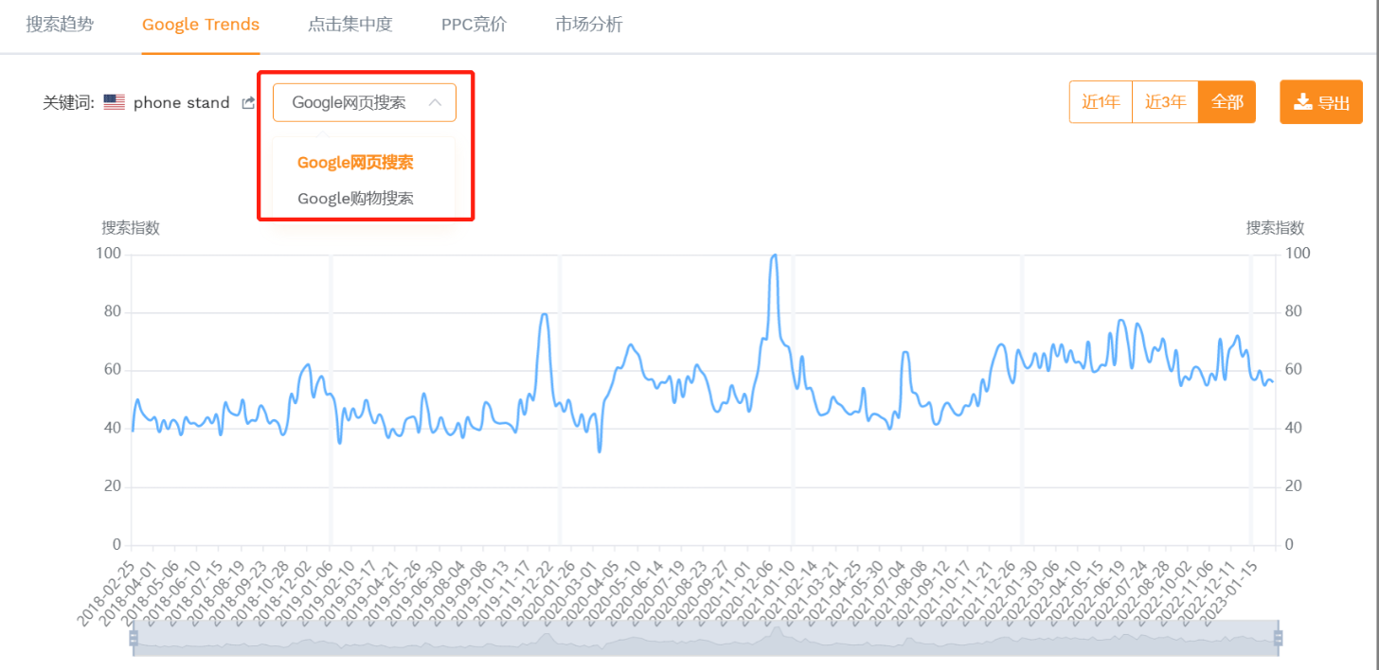Viewport: 1379px width, 670px height.
Task: Collapse the Google网页搜索 dropdown box
Action: [365, 102]
